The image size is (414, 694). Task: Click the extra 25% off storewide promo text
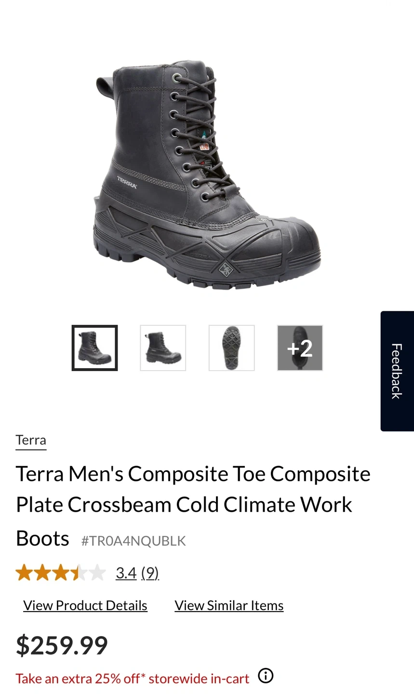(x=133, y=679)
